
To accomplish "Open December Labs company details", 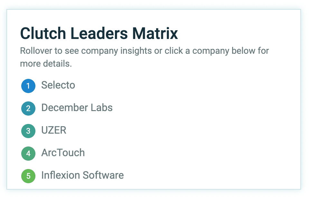I will pos(77,108).
